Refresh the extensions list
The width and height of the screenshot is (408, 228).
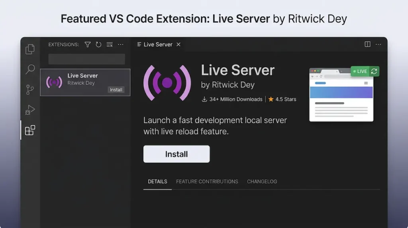[98, 45]
